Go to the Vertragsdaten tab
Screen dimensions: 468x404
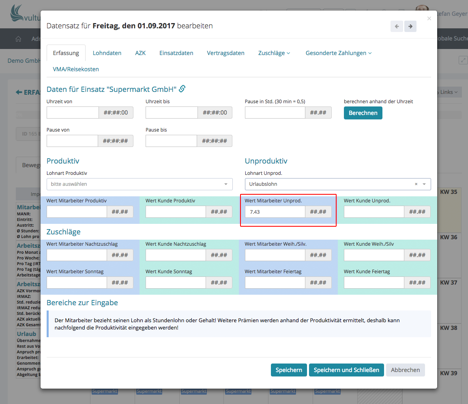pos(225,53)
